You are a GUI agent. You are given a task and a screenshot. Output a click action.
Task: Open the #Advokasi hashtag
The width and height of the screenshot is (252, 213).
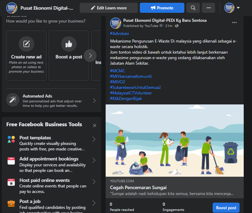pos(119,34)
